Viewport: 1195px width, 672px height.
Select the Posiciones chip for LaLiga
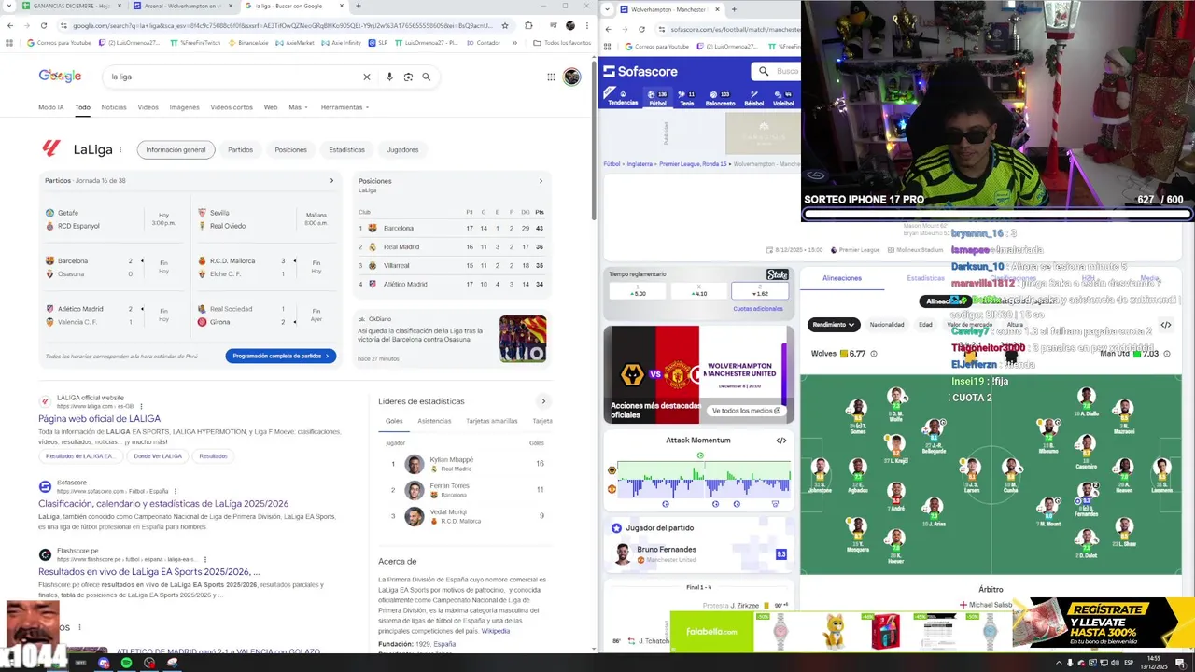pos(290,149)
